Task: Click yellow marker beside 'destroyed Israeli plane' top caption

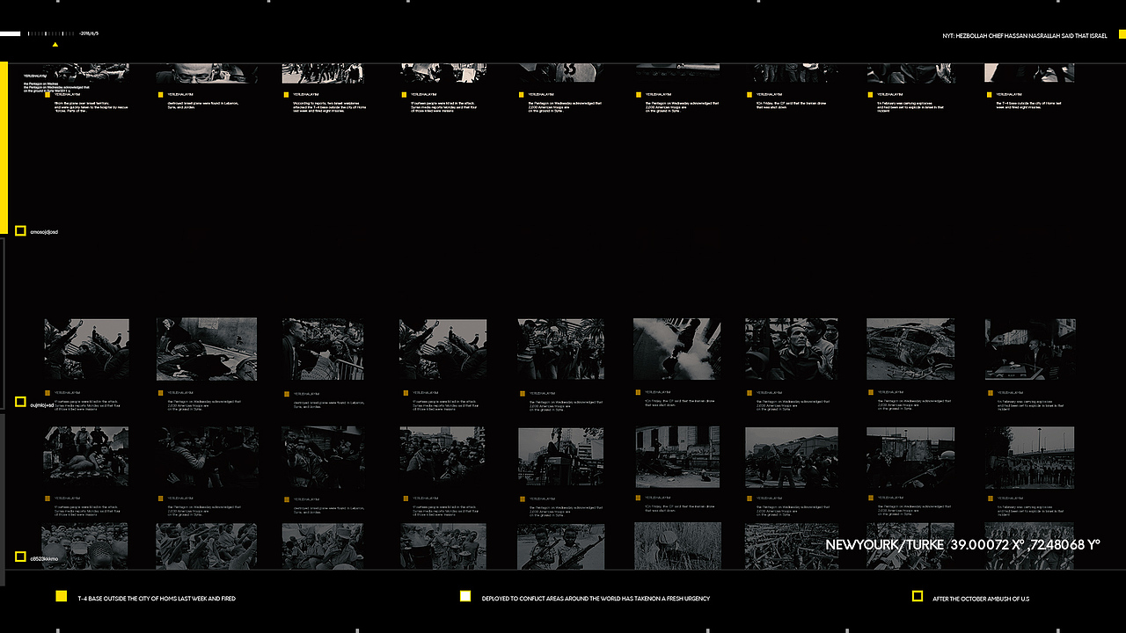Action: click(x=162, y=94)
